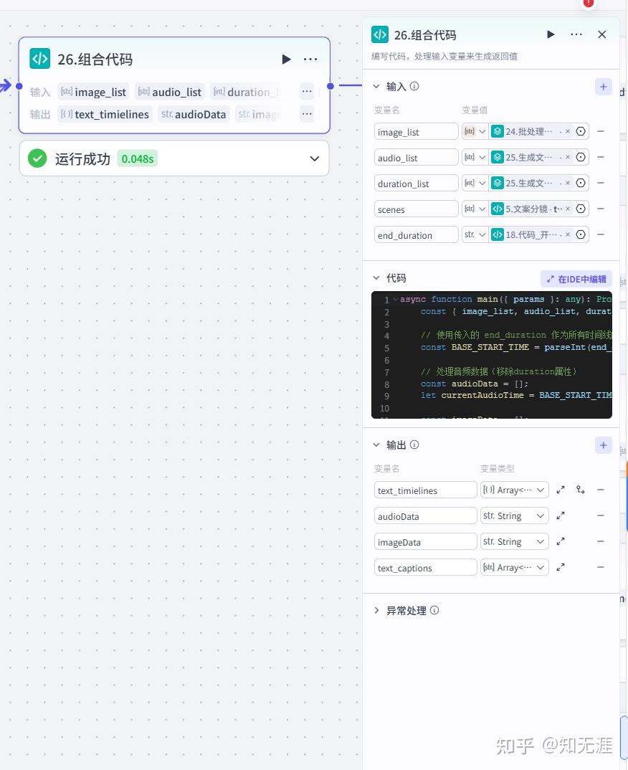The width and height of the screenshot is (628, 770).
Task: Click inside the code editor preview
Action: 492,355
